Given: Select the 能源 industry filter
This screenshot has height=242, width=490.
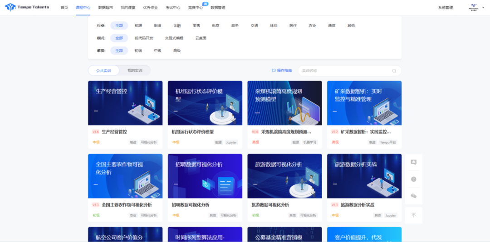Looking at the screenshot, I should click(x=138, y=26).
